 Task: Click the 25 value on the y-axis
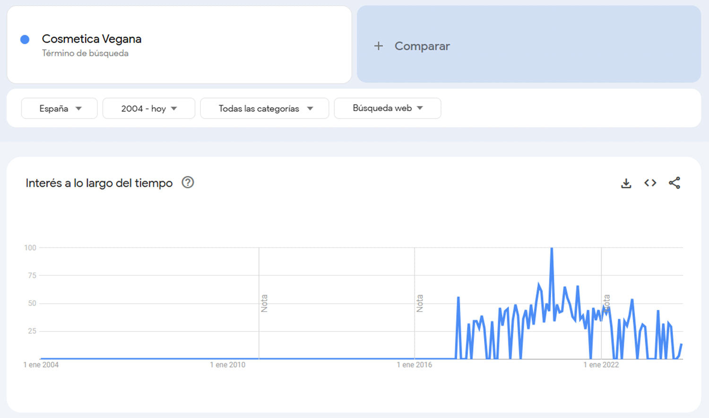[x=32, y=331]
